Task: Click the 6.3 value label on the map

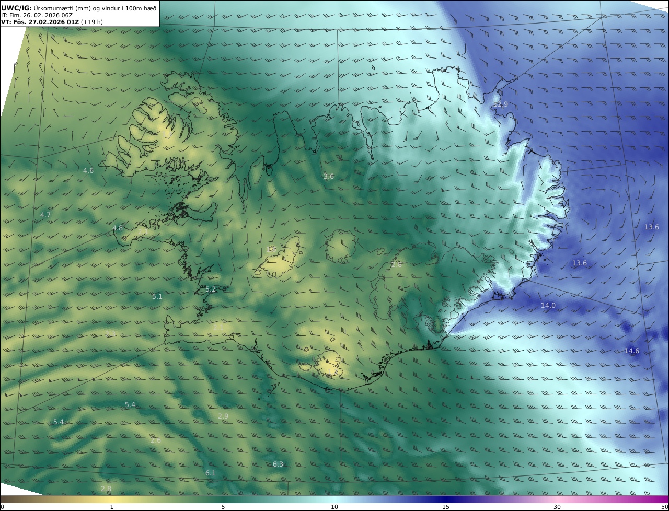Action: point(278,464)
